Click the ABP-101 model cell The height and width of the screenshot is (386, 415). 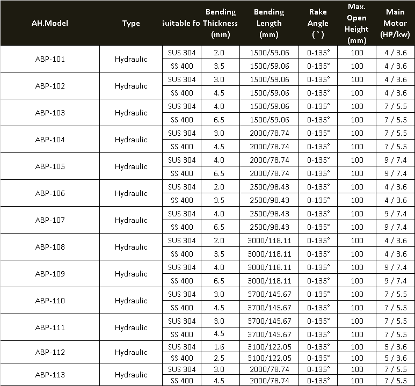pyautogui.click(x=50, y=59)
